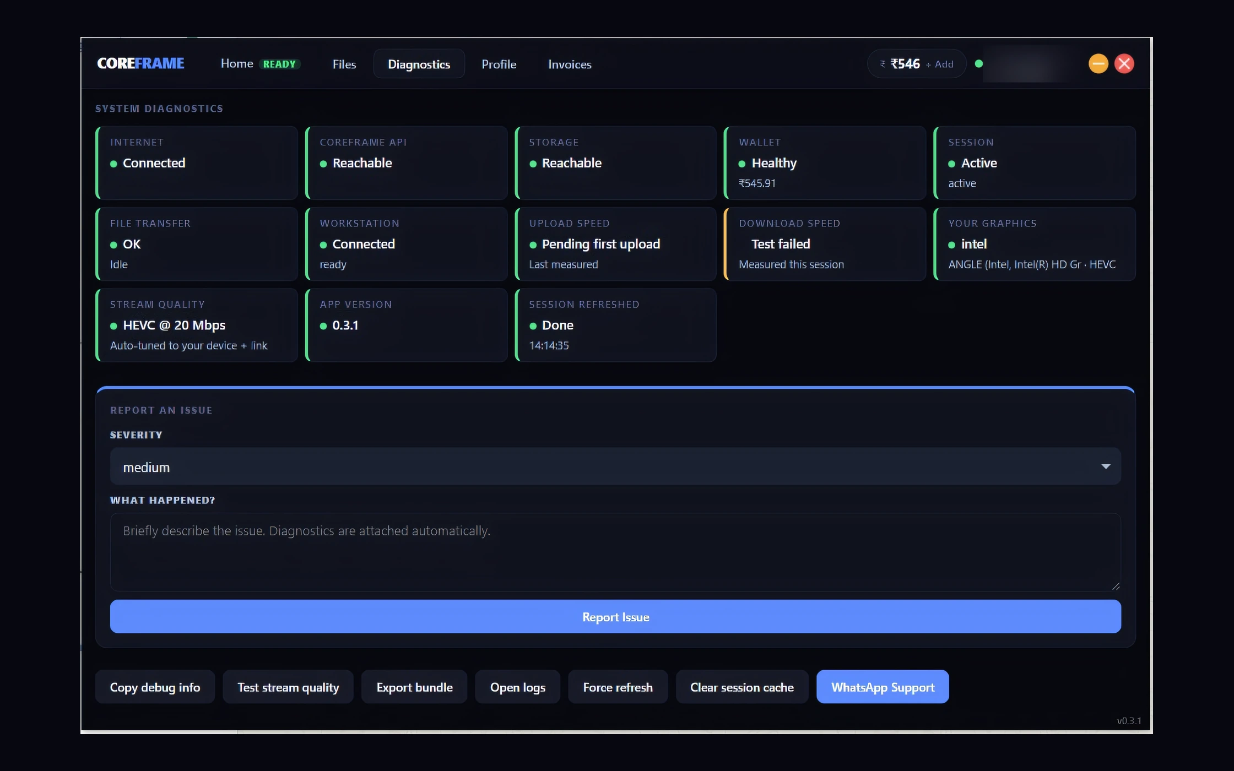Viewport: 1234px width, 771px height.
Task: Click the Wallet Healthy ₹545.91 card
Action: click(825, 163)
